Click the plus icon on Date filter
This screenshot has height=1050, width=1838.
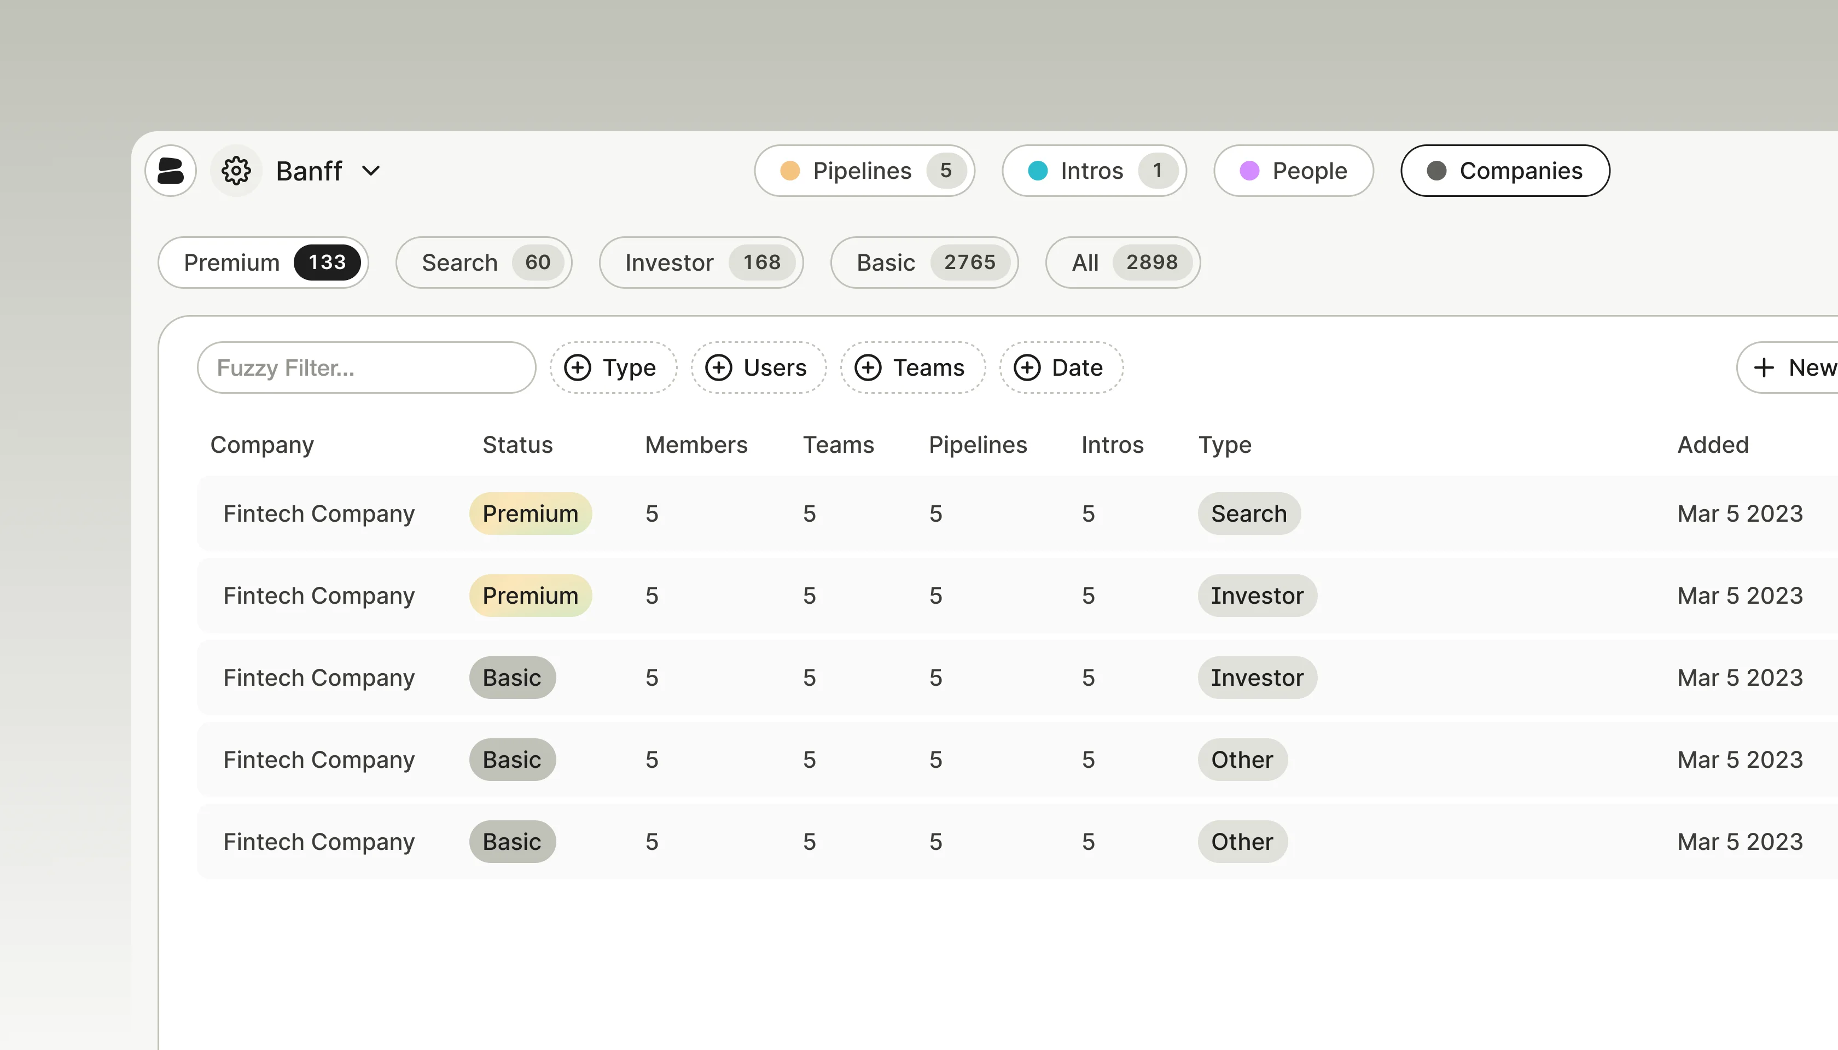click(1026, 368)
